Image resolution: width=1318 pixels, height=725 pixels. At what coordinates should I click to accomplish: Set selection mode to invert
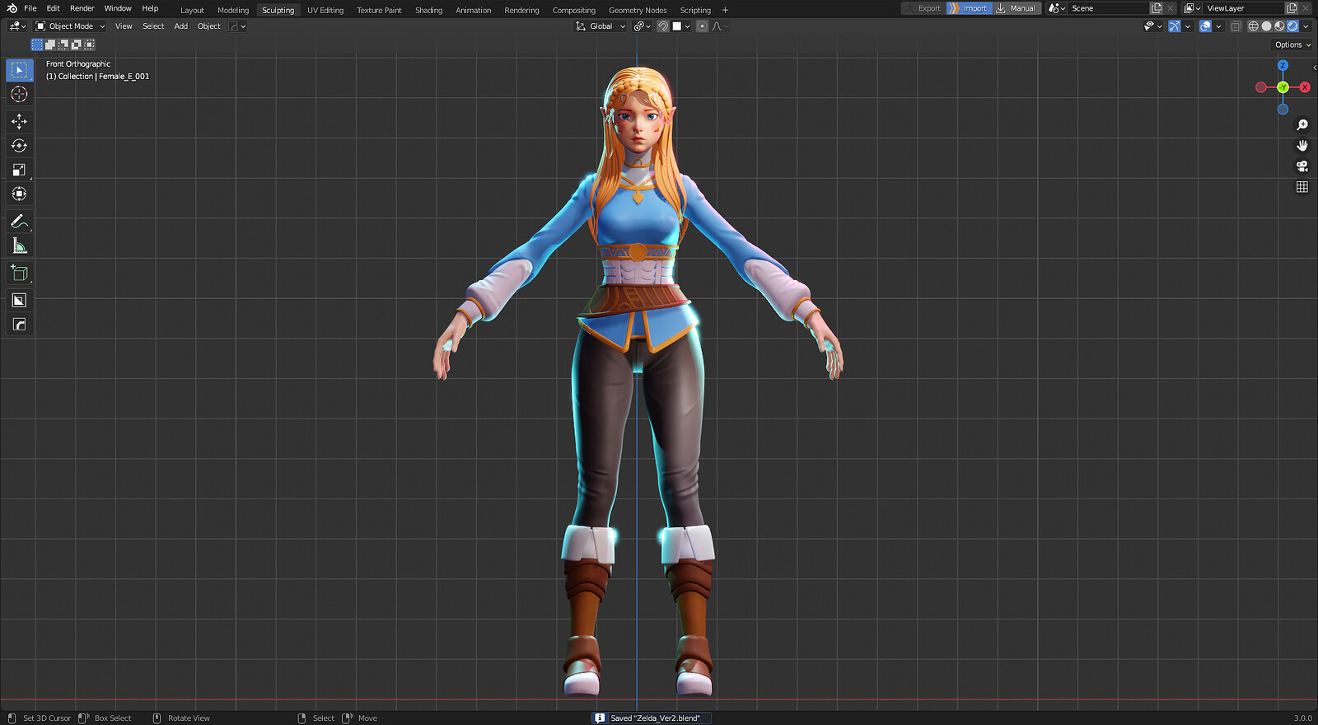[x=76, y=44]
